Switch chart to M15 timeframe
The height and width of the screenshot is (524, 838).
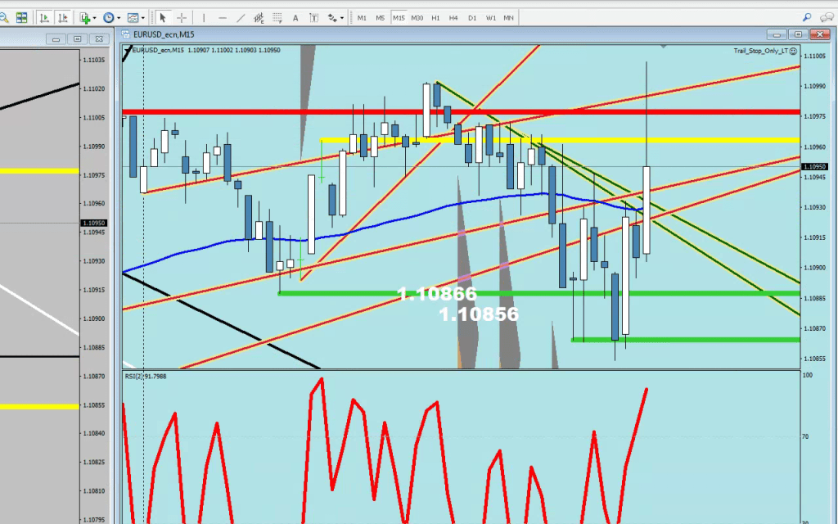click(x=399, y=17)
